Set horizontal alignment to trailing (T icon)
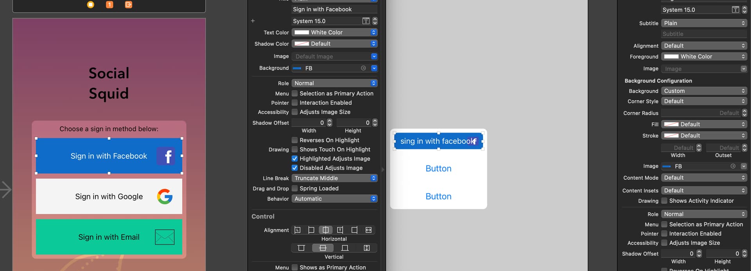The width and height of the screenshot is (751, 271). (340, 230)
